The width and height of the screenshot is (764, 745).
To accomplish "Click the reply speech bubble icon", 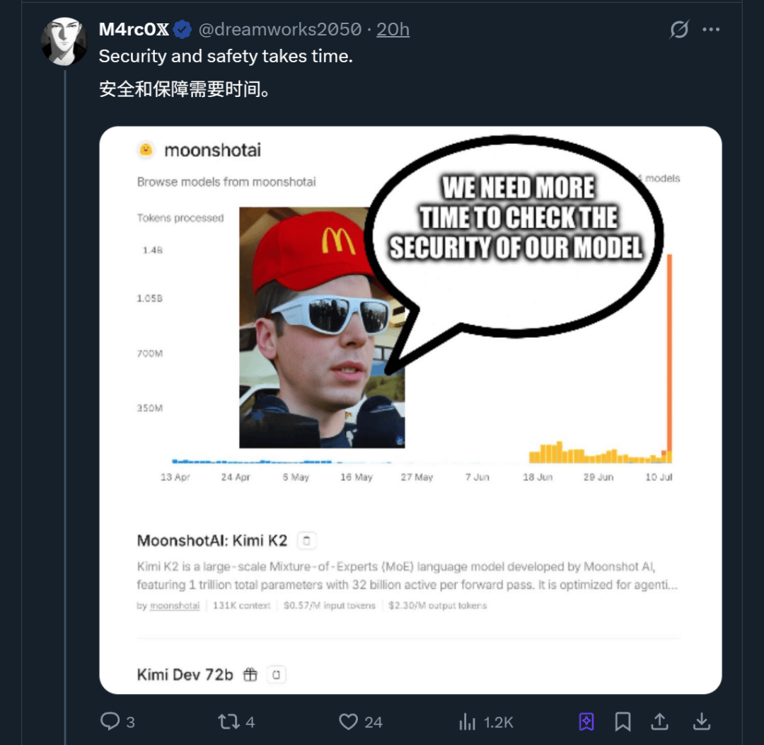I will [110, 721].
